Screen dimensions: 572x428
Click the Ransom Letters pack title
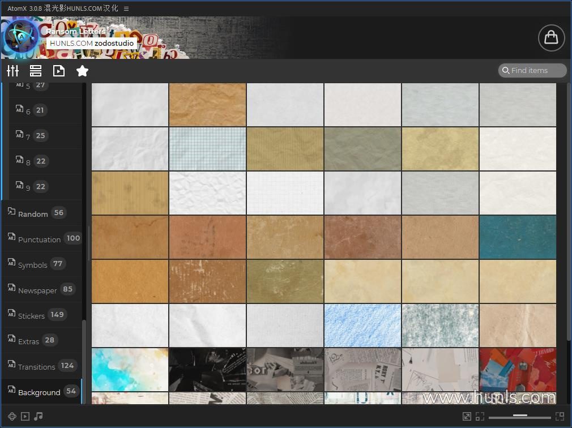click(x=75, y=31)
